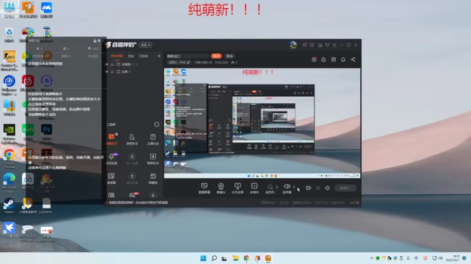Select the Steam desktop icon
The width and height of the screenshot is (471, 264).
tap(9, 206)
